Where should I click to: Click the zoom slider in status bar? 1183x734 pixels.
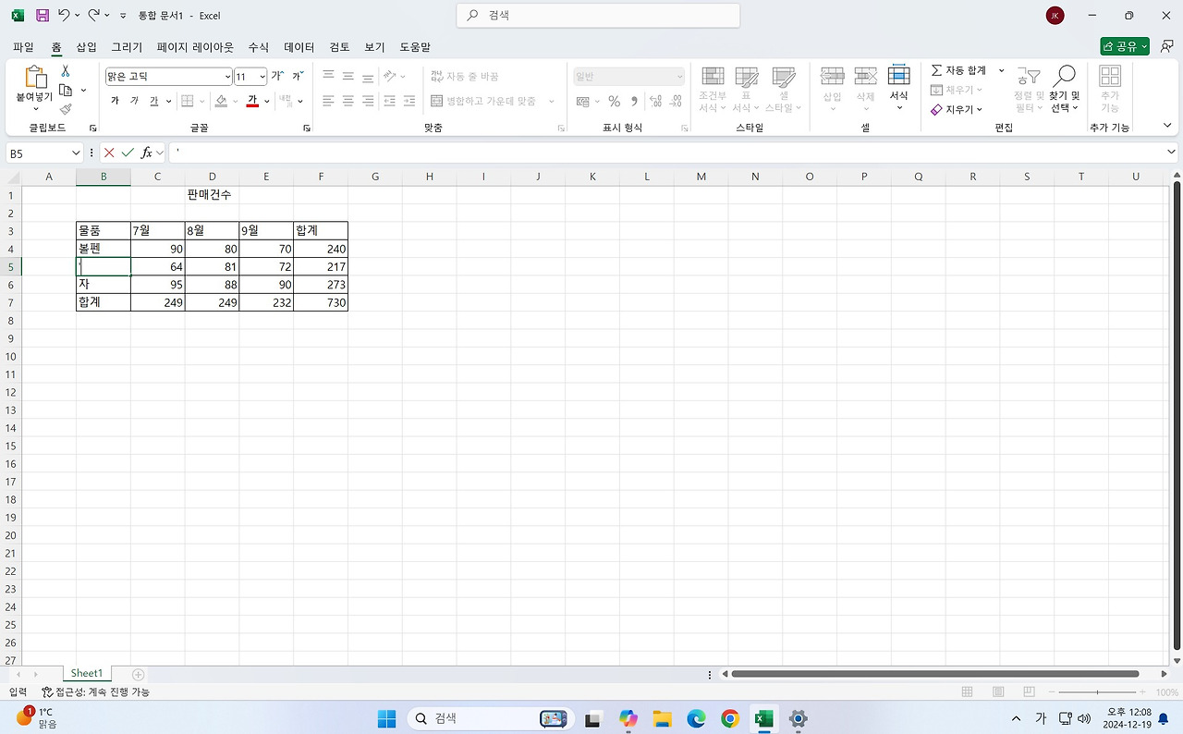click(x=1097, y=692)
